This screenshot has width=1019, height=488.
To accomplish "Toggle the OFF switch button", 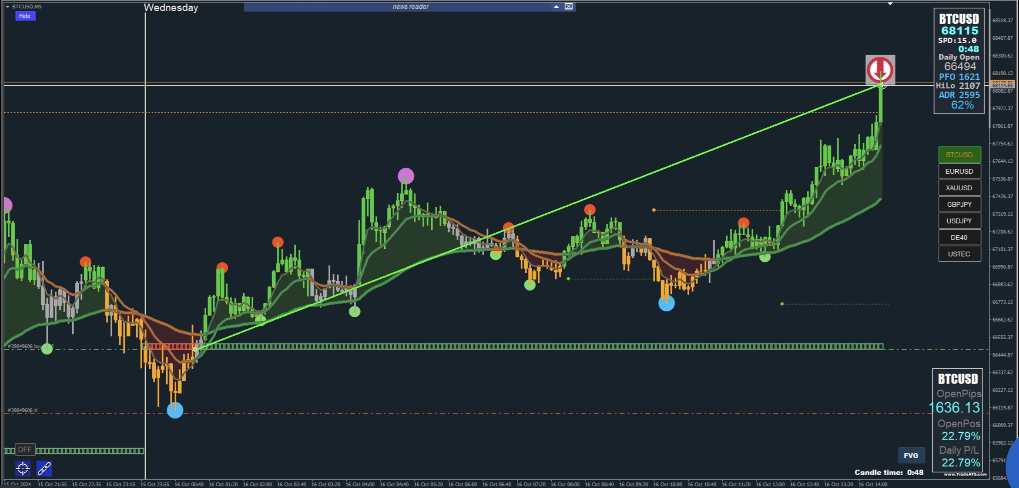I will (x=24, y=449).
